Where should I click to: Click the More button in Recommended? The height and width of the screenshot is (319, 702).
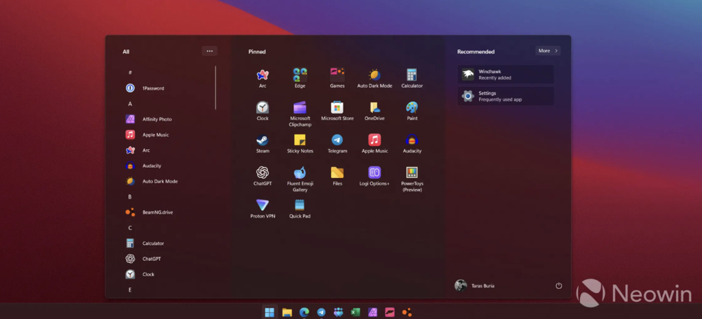[548, 51]
